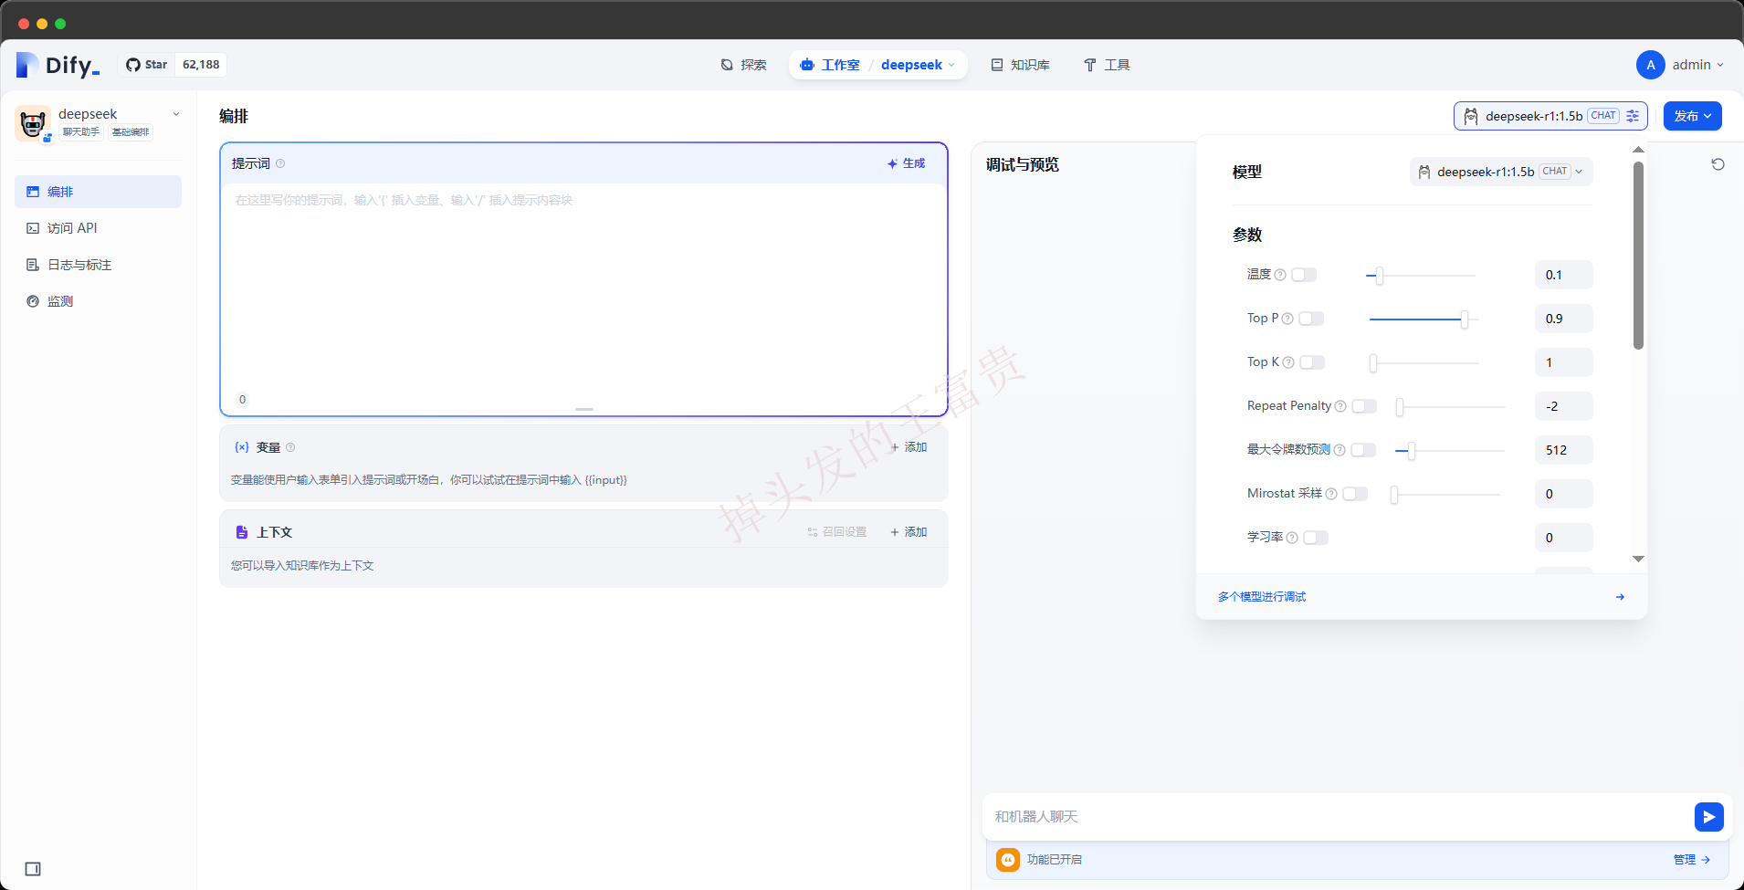
Task: Click the 变量 variable brackets icon
Action: tap(242, 447)
